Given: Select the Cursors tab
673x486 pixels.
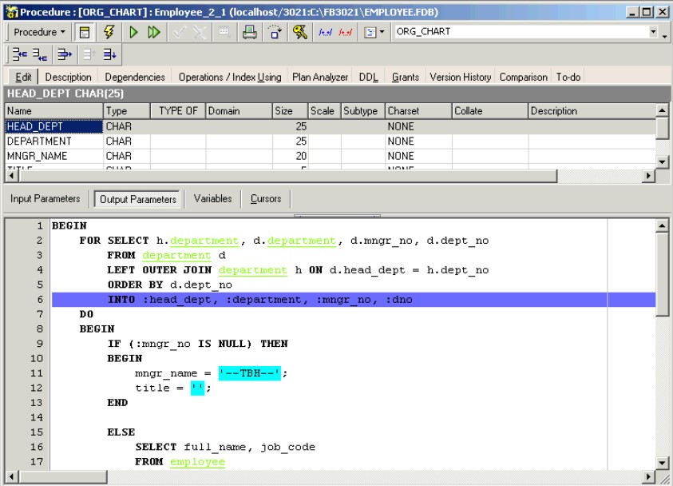Looking at the screenshot, I should coord(266,198).
